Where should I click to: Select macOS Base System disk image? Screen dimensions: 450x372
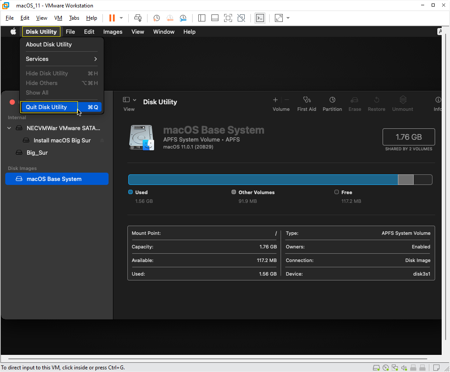[x=57, y=179]
